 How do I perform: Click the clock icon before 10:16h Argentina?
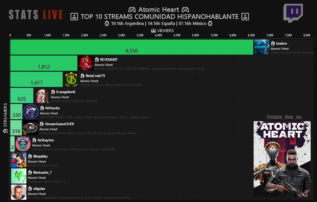click(x=107, y=23)
